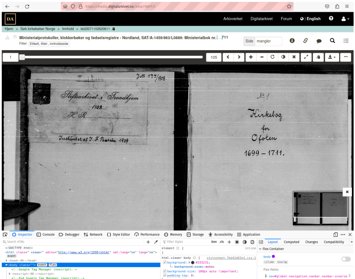
Task: Copy source reference to clipboard in toolbar
Action: [318, 57]
